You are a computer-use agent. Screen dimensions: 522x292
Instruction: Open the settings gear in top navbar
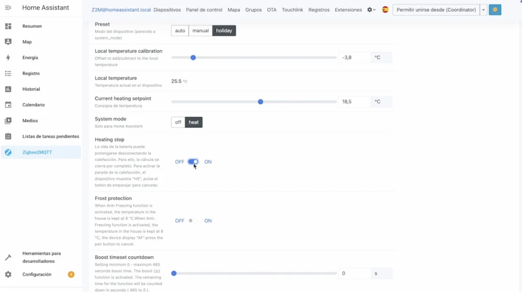tap(371, 10)
